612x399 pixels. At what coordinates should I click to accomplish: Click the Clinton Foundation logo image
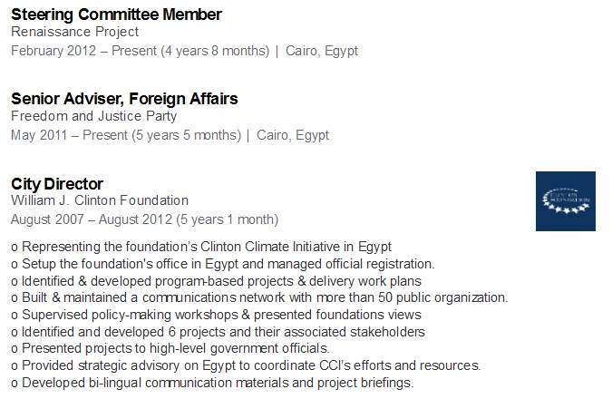coord(566,201)
